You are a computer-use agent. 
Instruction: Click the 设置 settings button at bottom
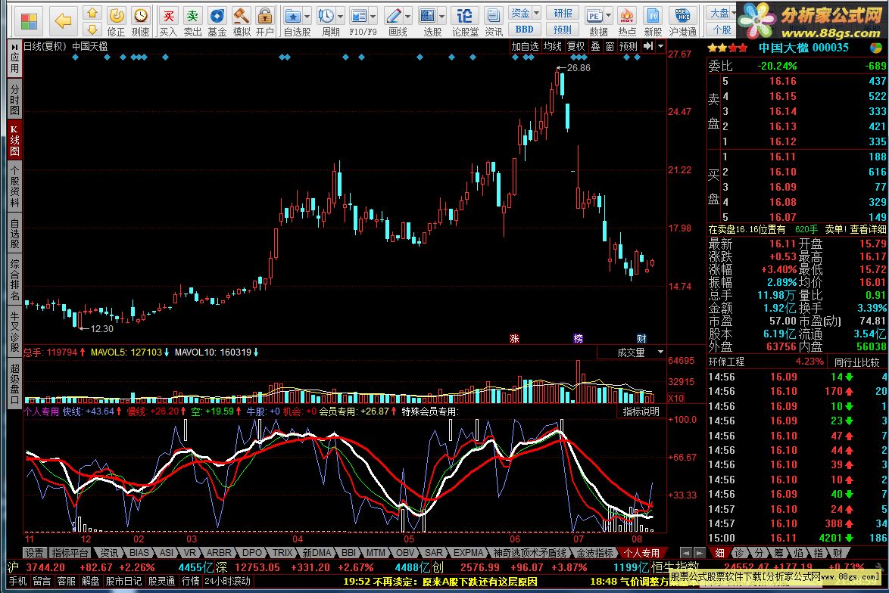click(x=34, y=553)
